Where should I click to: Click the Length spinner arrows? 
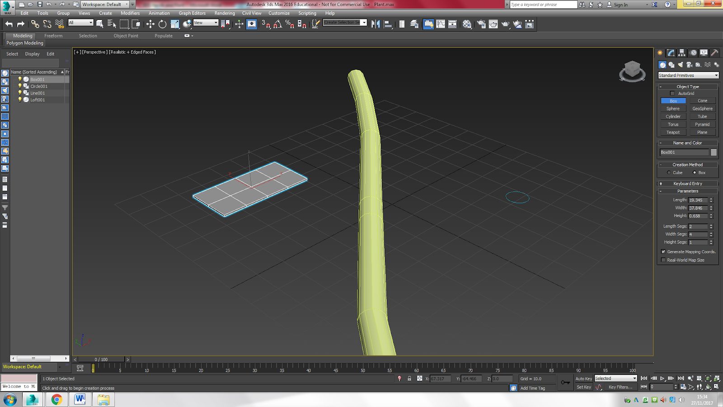[x=711, y=200]
